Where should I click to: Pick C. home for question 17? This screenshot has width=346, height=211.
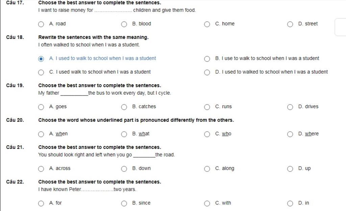(207, 24)
